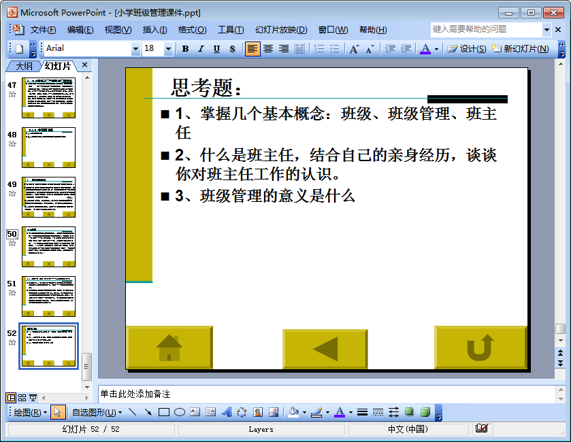This screenshot has height=442, width=571.
Task: Apply fill color with paint bucket
Action: [293, 412]
